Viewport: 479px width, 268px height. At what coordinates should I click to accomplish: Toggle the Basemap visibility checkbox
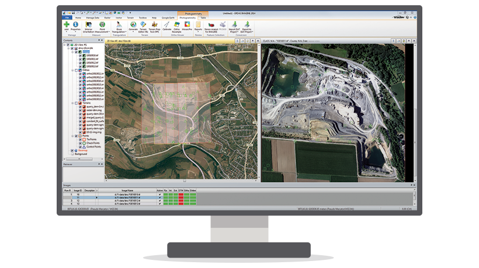(72, 150)
